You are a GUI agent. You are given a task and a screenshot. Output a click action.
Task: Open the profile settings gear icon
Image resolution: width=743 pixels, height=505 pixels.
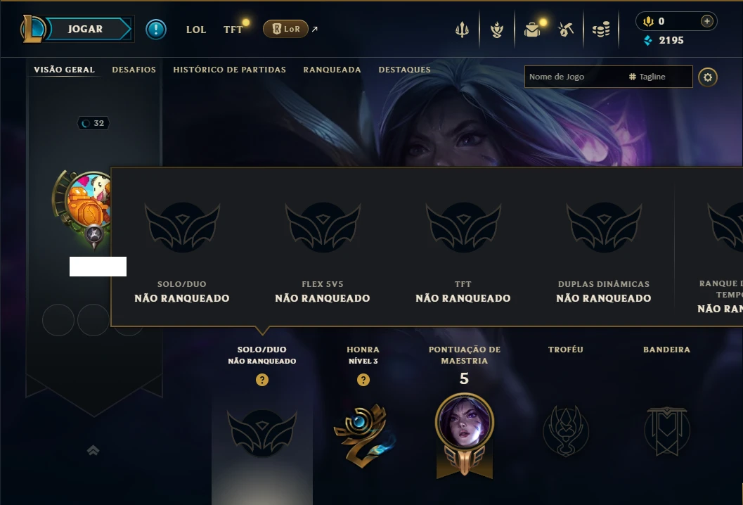tap(707, 77)
